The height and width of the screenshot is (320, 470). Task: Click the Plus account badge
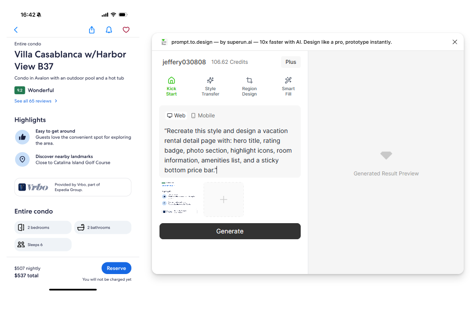290,62
